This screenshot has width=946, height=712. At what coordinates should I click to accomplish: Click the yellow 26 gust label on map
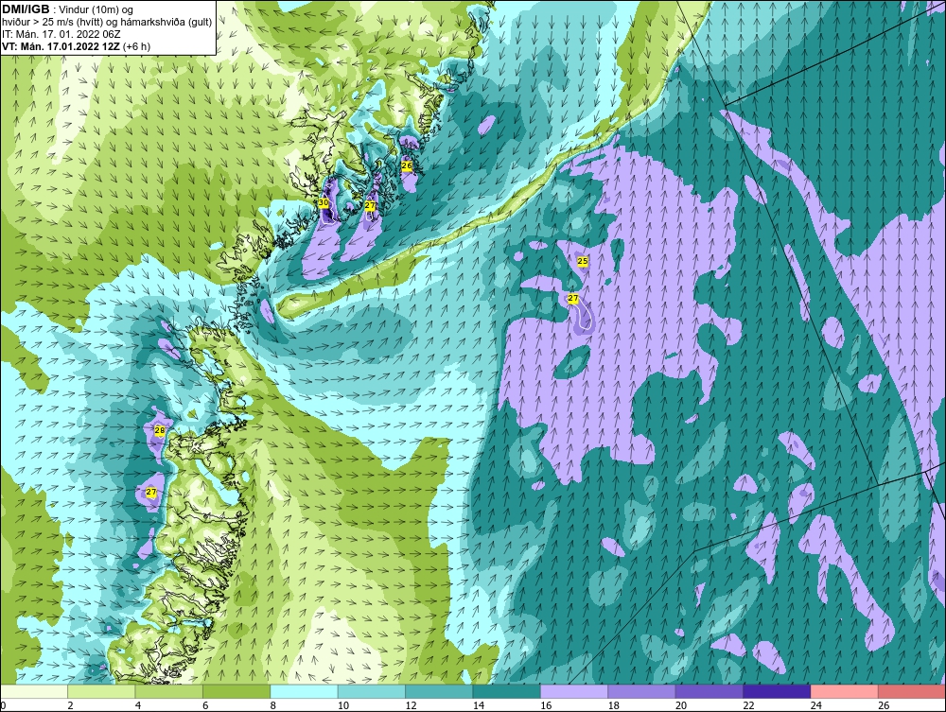407,165
